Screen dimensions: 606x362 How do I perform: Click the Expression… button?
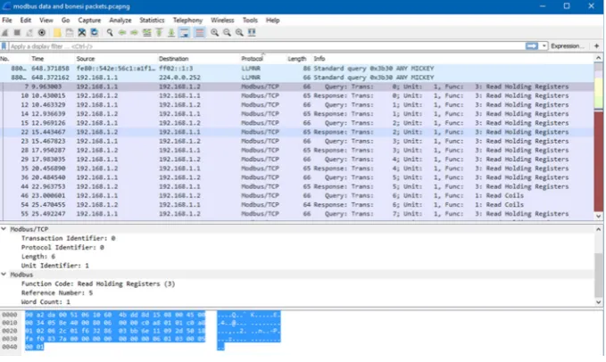(x=568, y=46)
